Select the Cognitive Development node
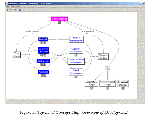148x123 pixels. 76,50
